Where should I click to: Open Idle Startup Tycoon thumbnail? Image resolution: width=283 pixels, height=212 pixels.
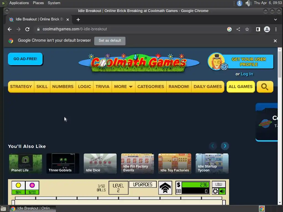[x=212, y=163]
